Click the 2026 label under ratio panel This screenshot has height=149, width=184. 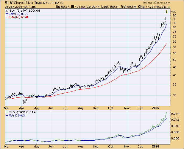[x=156, y=146]
